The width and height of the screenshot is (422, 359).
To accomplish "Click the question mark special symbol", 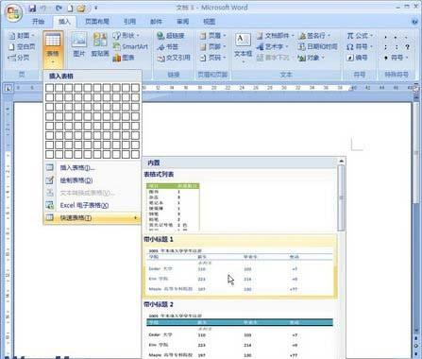I will (407, 47).
